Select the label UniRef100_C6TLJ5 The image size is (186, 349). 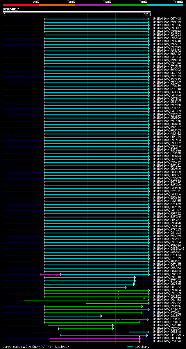click(167, 265)
